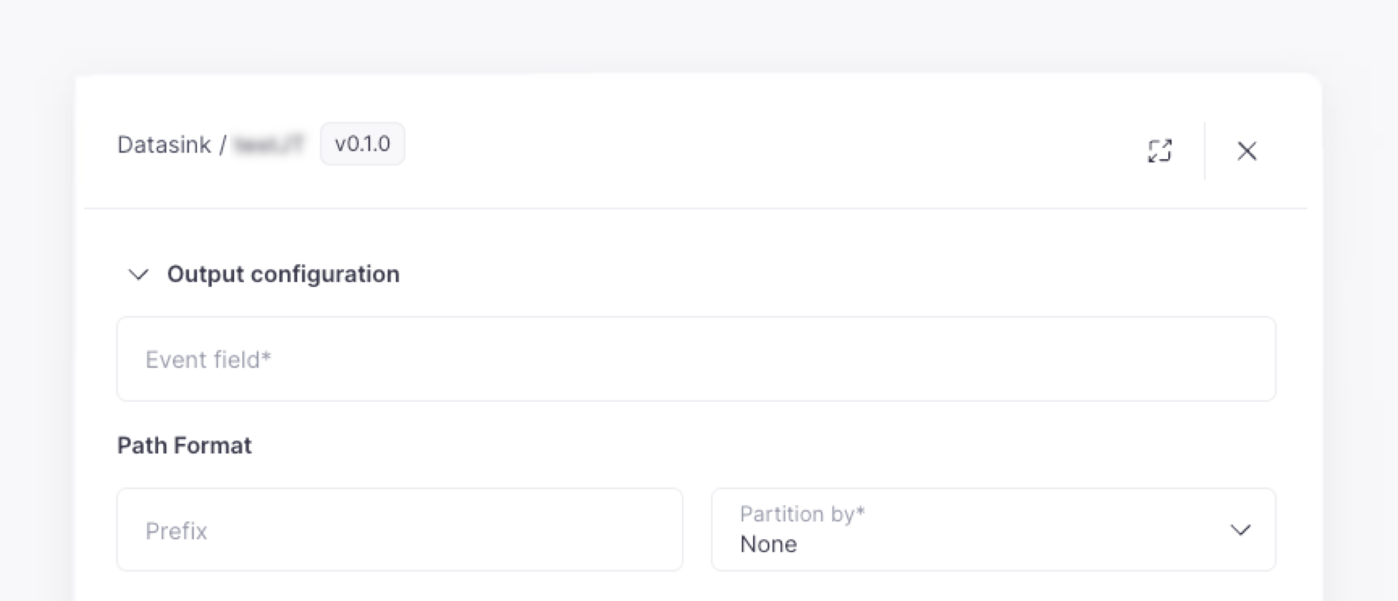This screenshot has height=601, width=1398.
Task: Click the slash separator after Datasink
Action: coord(222,145)
